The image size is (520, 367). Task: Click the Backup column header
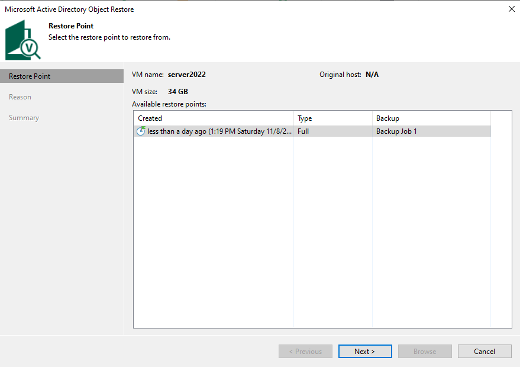(x=432, y=118)
